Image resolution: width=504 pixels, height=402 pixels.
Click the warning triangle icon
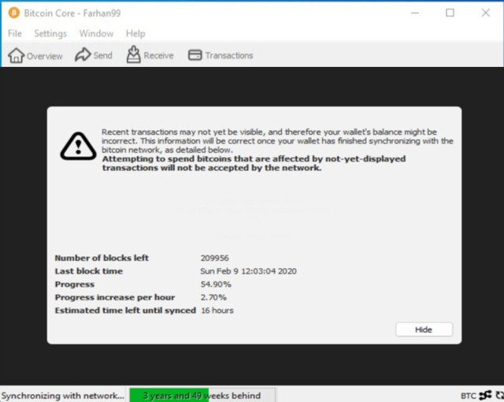[x=78, y=146]
